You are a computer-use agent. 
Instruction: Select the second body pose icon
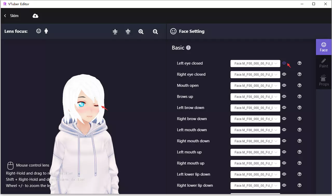128,32
